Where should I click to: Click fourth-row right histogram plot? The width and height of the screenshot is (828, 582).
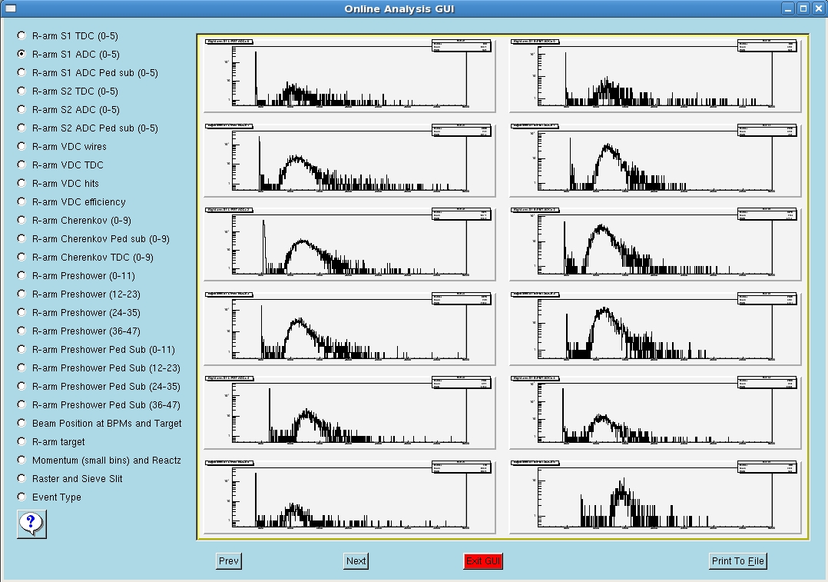coord(655,328)
